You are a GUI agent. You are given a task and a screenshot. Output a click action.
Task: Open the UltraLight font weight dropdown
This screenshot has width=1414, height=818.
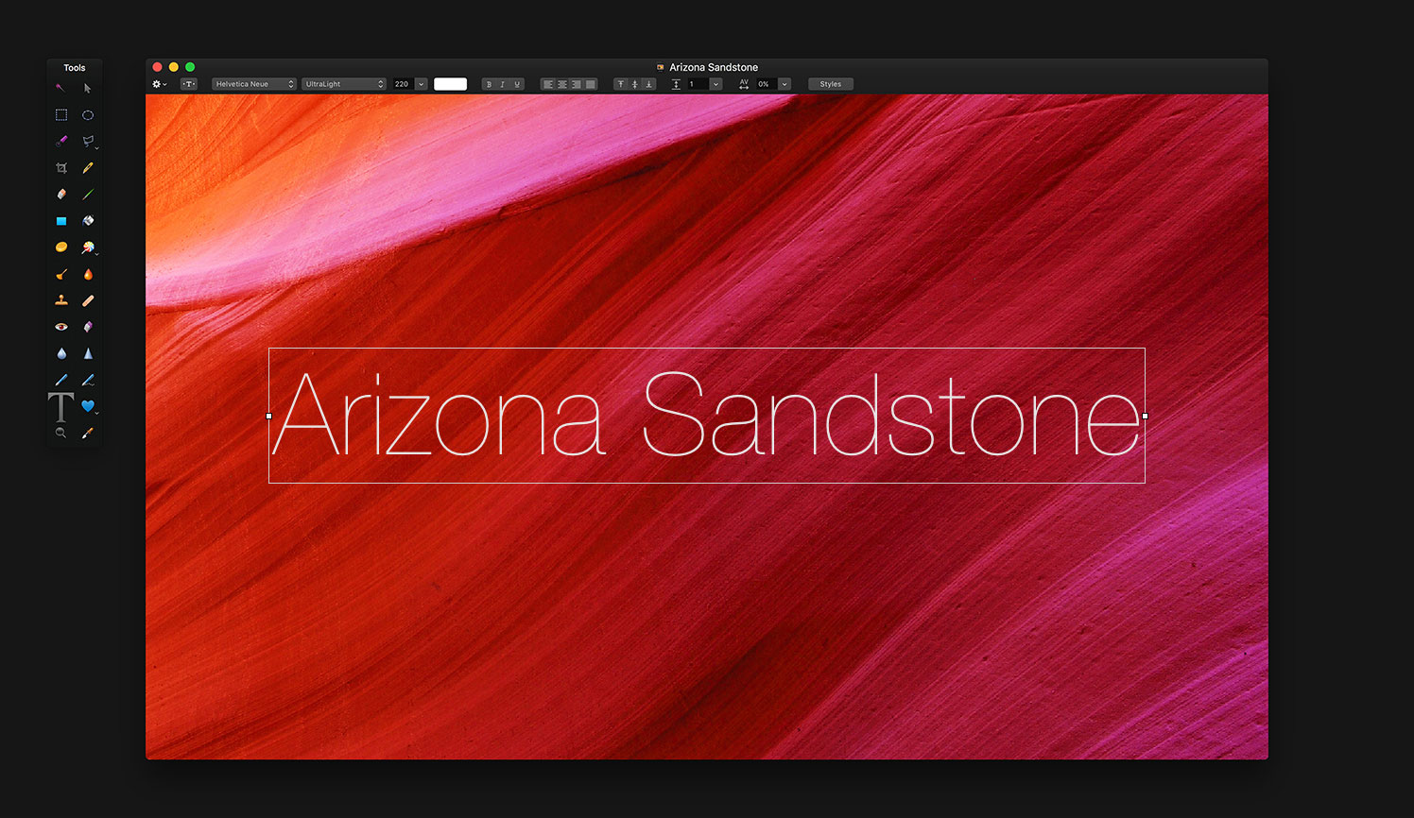(x=344, y=84)
